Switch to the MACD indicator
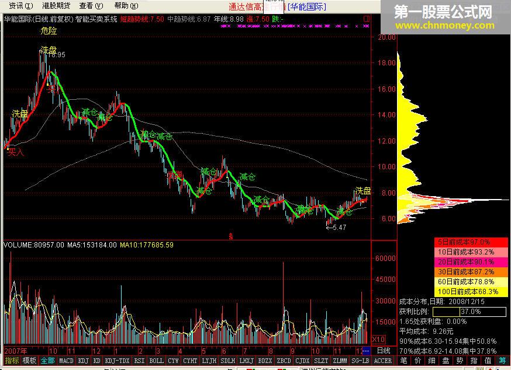 [66, 361]
